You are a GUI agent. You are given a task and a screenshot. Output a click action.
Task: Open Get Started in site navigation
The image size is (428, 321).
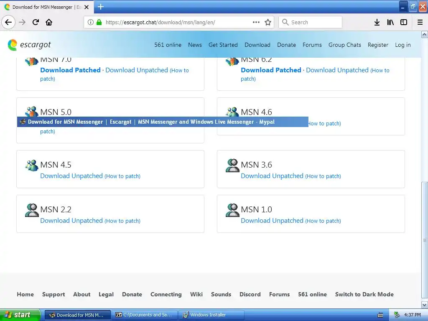click(223, 45)
